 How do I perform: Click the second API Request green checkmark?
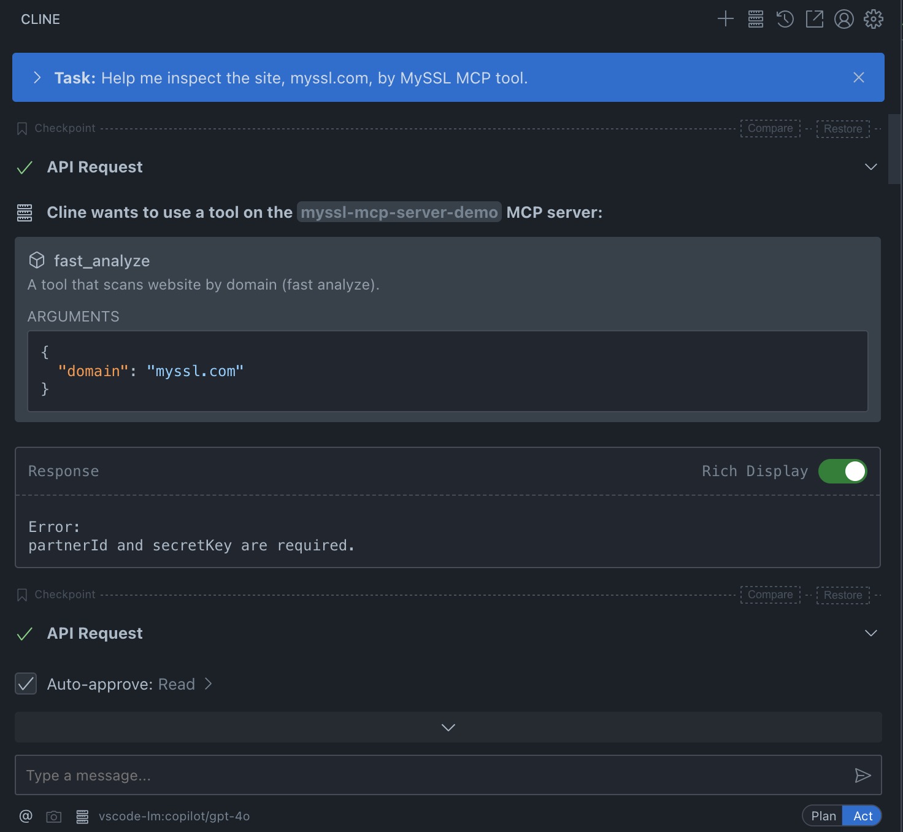(x=25, y=634)
